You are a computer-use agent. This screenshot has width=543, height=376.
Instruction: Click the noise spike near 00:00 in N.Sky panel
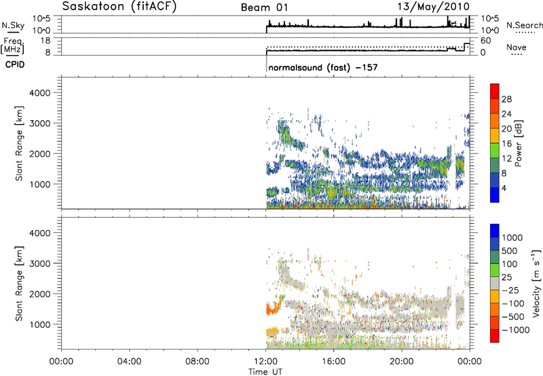click(469, 22)
